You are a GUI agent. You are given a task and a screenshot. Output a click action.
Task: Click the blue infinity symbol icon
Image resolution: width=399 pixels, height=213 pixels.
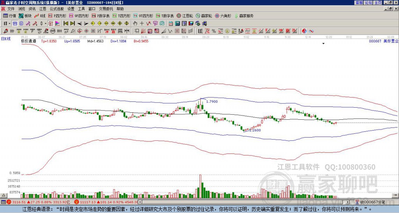(311, 31)
